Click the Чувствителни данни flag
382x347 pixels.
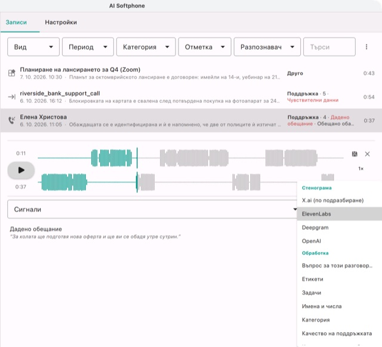coord(313,100)
